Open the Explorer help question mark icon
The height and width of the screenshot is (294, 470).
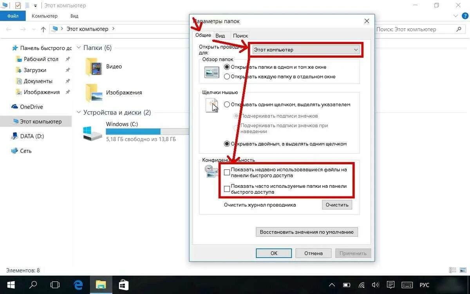[465, 16]
